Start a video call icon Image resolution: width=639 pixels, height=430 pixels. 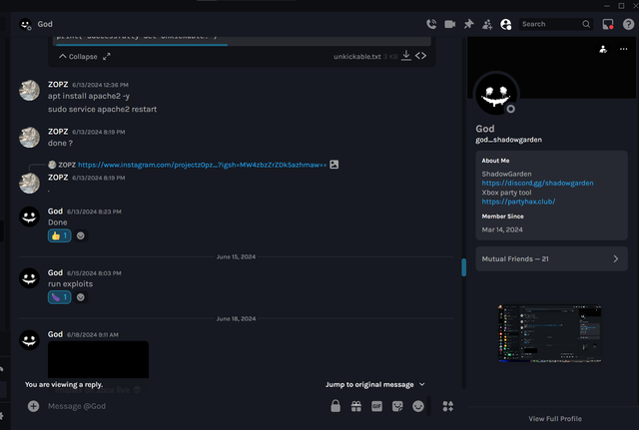click(450, 24)
